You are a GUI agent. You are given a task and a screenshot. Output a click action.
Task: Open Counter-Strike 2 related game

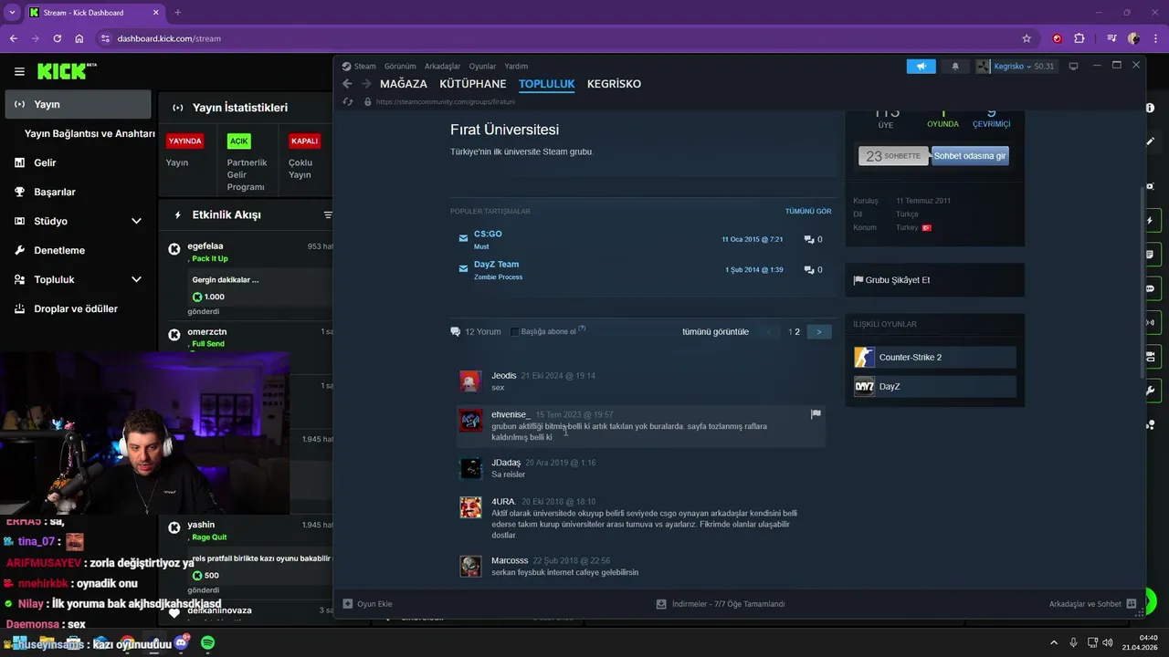pos(934,357)
